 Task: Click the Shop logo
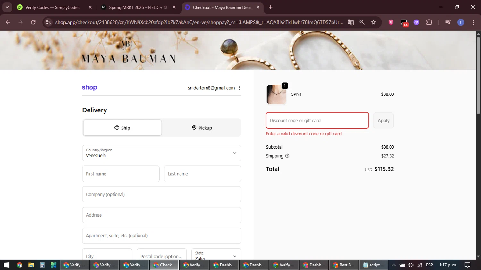click(89, 87)
